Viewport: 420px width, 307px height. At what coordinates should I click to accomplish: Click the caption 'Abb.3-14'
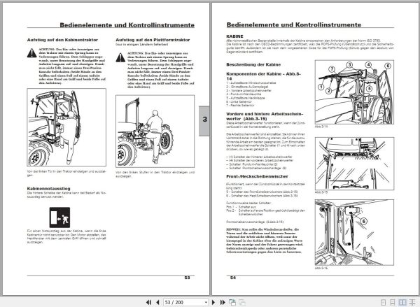click(x=321, y=127)
